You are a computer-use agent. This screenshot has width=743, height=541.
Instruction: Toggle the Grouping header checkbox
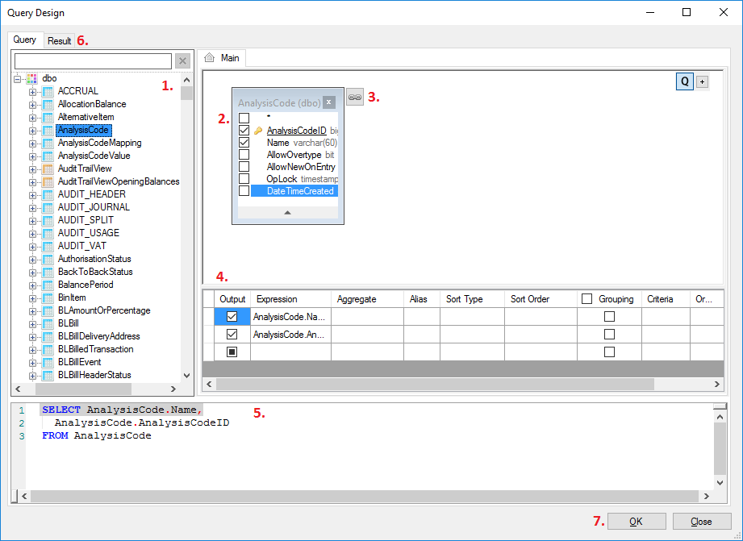click(x=587, y=298)
